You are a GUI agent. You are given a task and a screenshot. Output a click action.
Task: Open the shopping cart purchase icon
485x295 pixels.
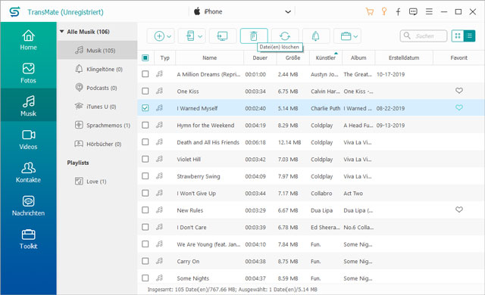[x=370, y=12]
